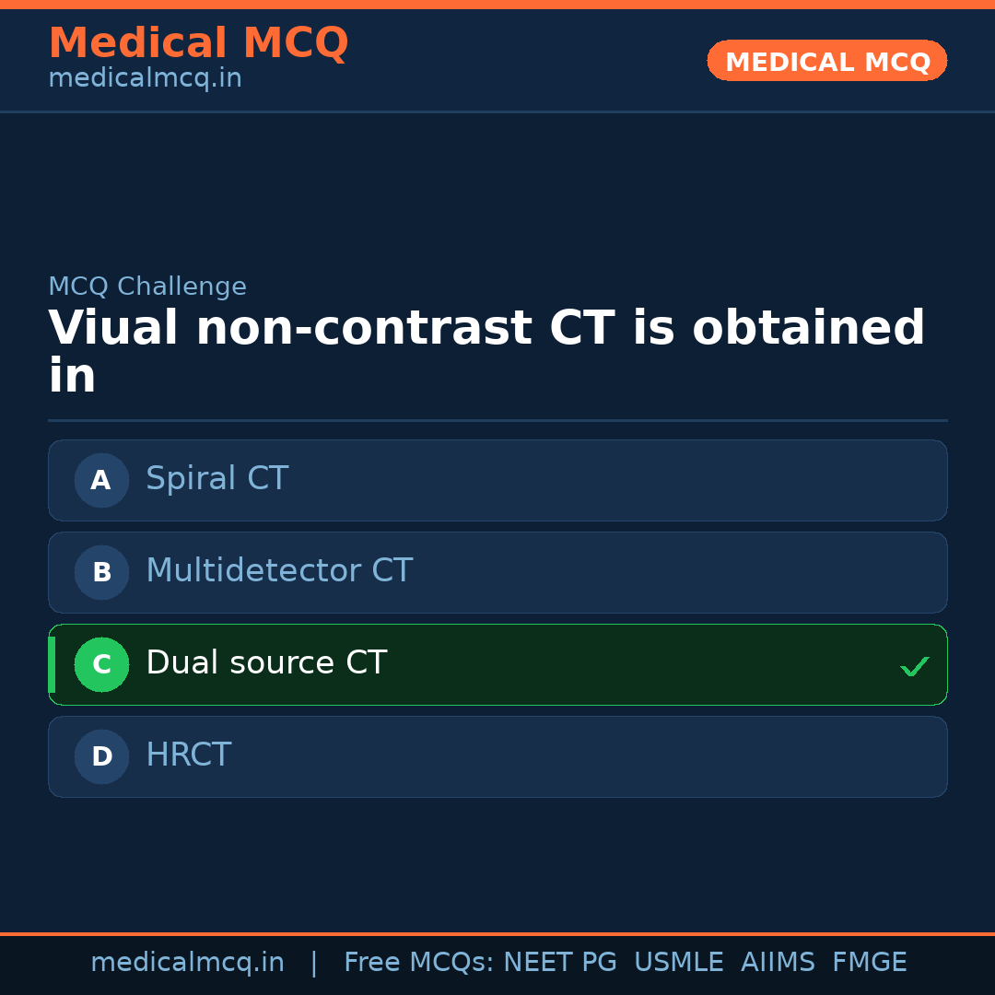The image size is (995, 995).
Task: Click the MCQ Challenge label
Action: pos(147,287)
